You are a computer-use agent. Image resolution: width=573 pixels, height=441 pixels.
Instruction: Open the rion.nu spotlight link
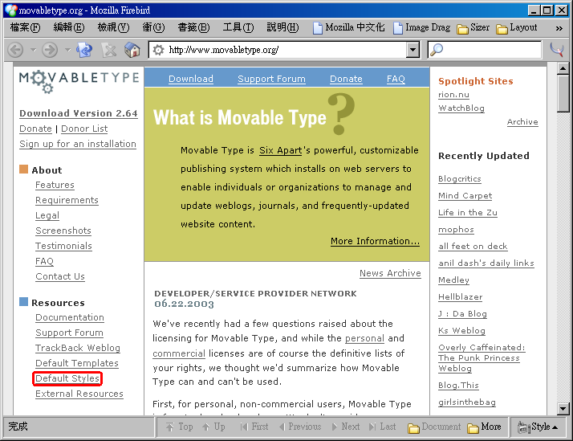tap(454, 95)
